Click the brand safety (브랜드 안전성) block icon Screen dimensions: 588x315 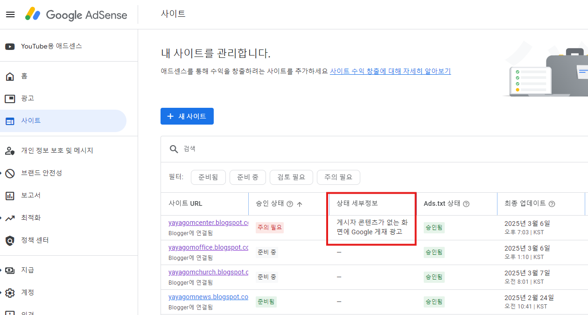tap(10, 173)
